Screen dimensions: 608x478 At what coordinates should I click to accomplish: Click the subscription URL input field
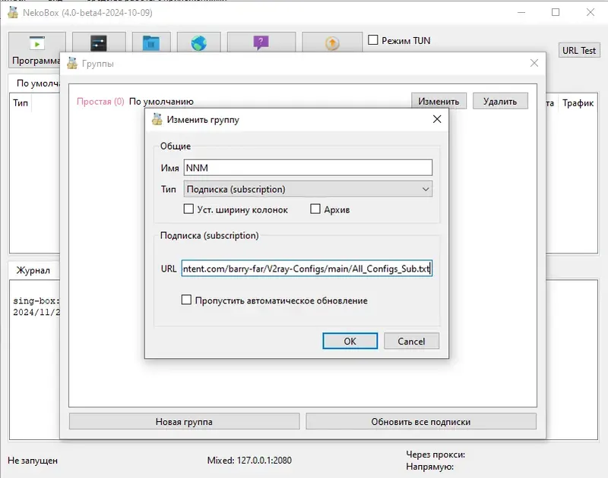coord(307,269)
